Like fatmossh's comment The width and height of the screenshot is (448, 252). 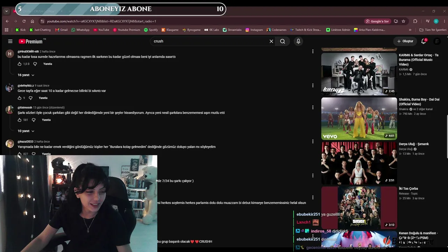pos(20,120)
